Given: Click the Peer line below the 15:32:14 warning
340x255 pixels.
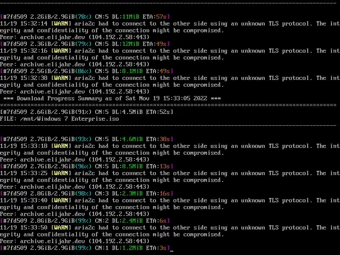Looking at the screenshot, I should [75, 37].
